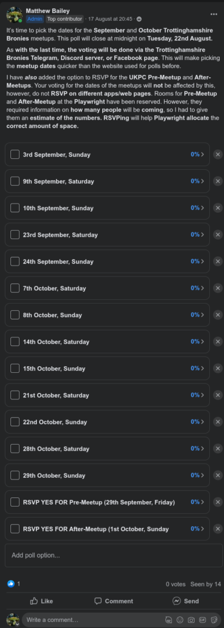The image size is (224, 628).
Task: Remove the 29th October, Sunday option
Action: pos(218,475)
